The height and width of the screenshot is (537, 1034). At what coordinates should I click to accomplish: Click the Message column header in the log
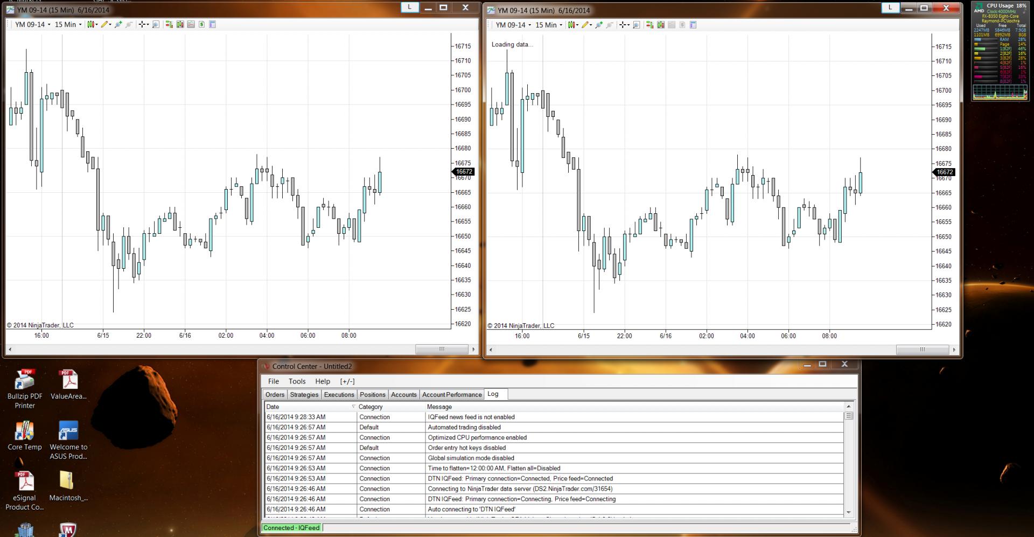tap(634, 407)
